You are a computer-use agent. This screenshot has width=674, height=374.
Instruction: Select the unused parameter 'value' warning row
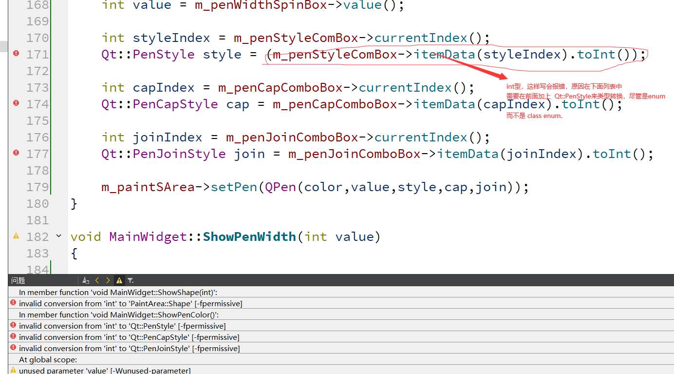pos(341,370)
